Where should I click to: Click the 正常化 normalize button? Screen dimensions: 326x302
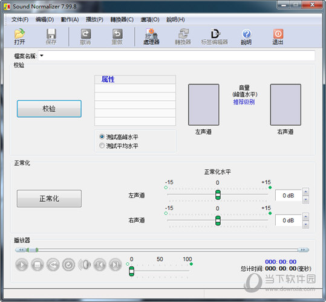tap(49, 199)
